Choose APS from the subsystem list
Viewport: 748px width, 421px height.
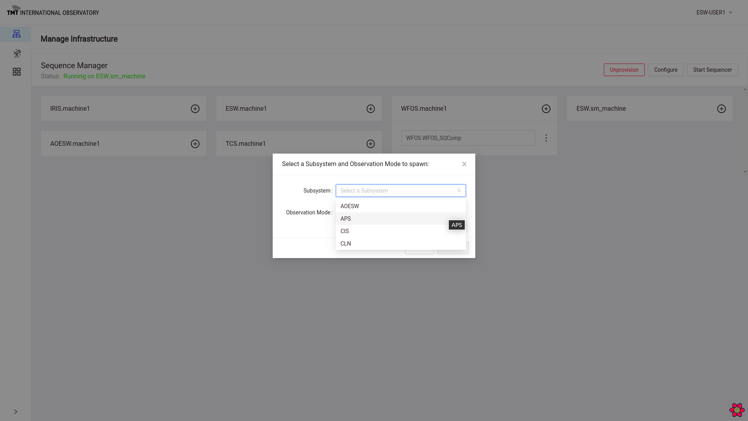[x=400, y=219]
